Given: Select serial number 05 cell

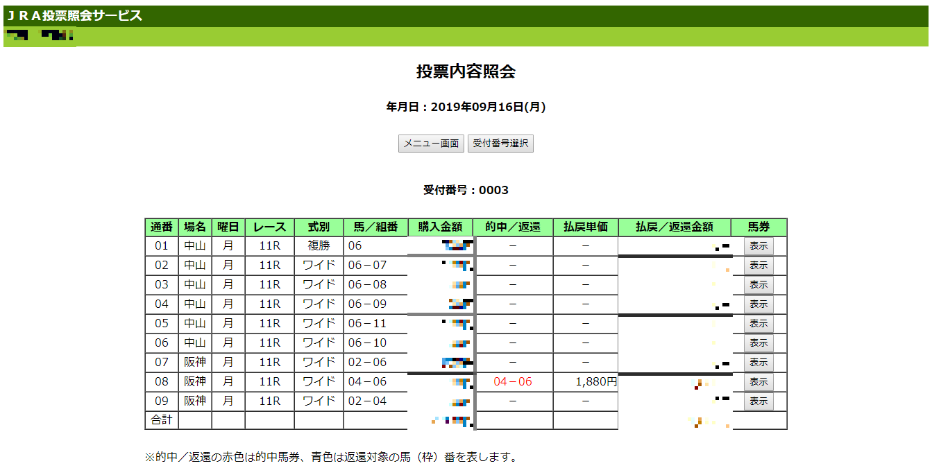Looking at the screenshot, I should (162, 323).
